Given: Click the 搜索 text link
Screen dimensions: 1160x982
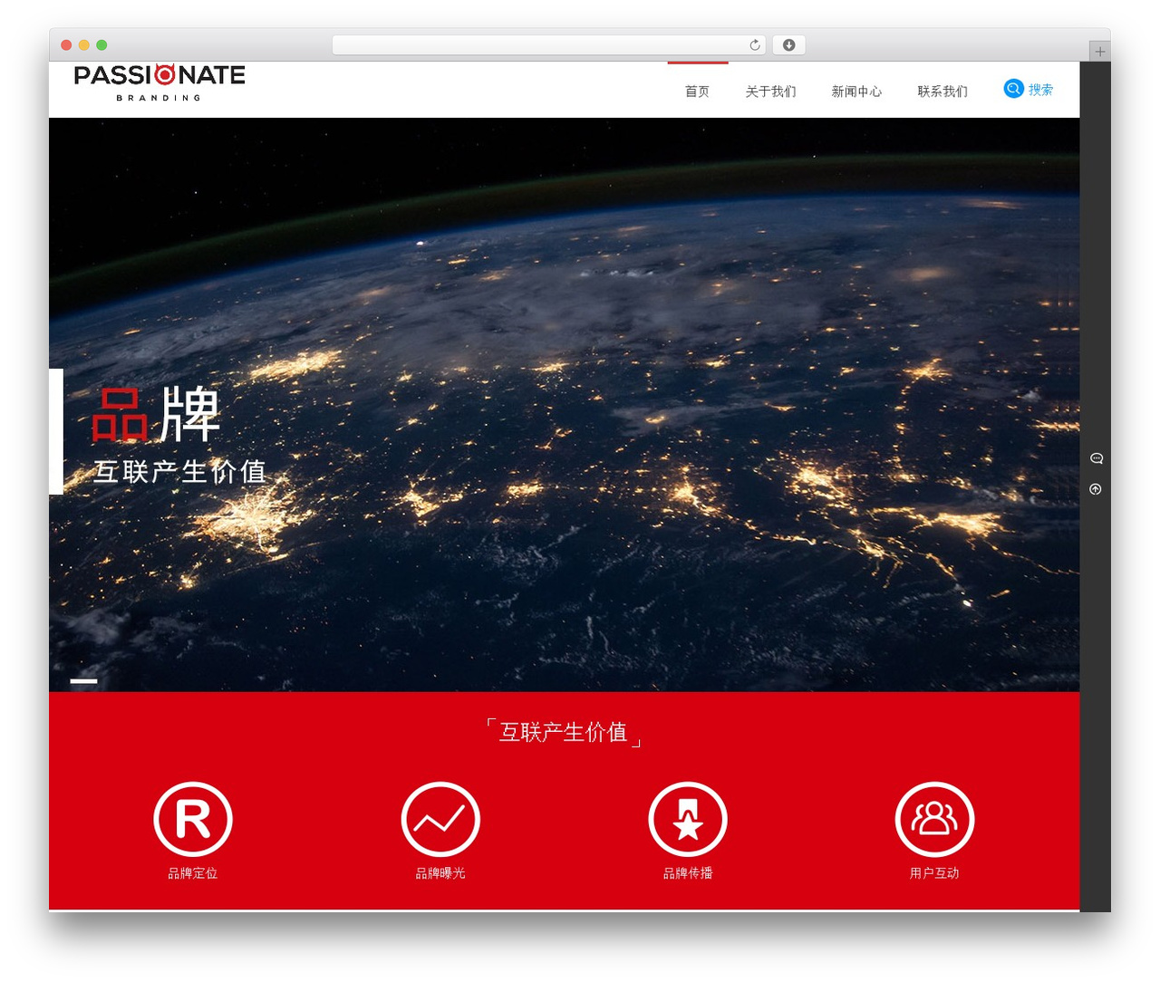Looking at the screenshot, I should [1040, 90].
